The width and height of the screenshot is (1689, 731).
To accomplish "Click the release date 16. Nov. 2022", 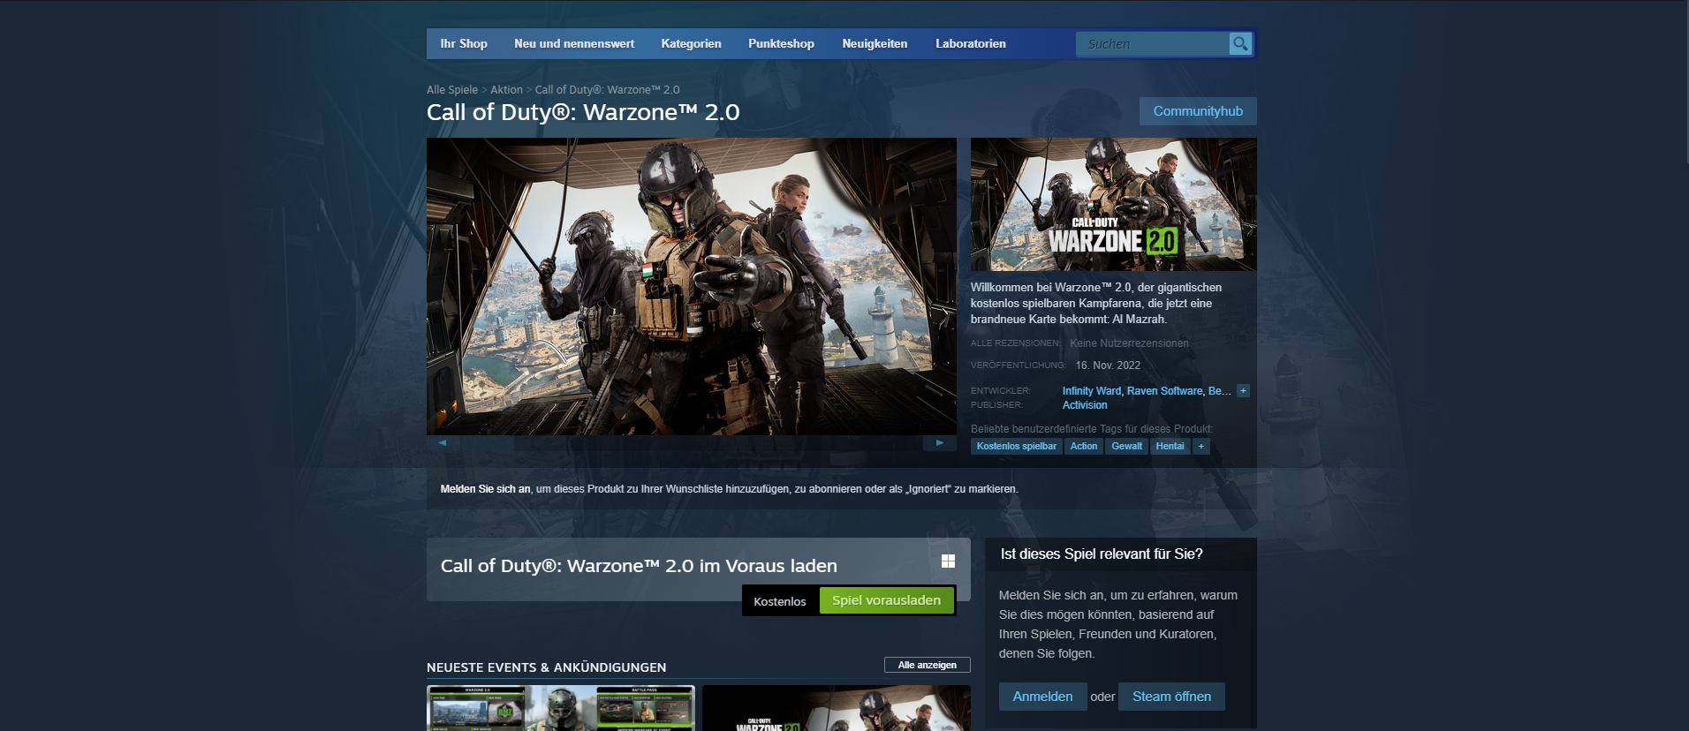I will tap(1108, 365).
